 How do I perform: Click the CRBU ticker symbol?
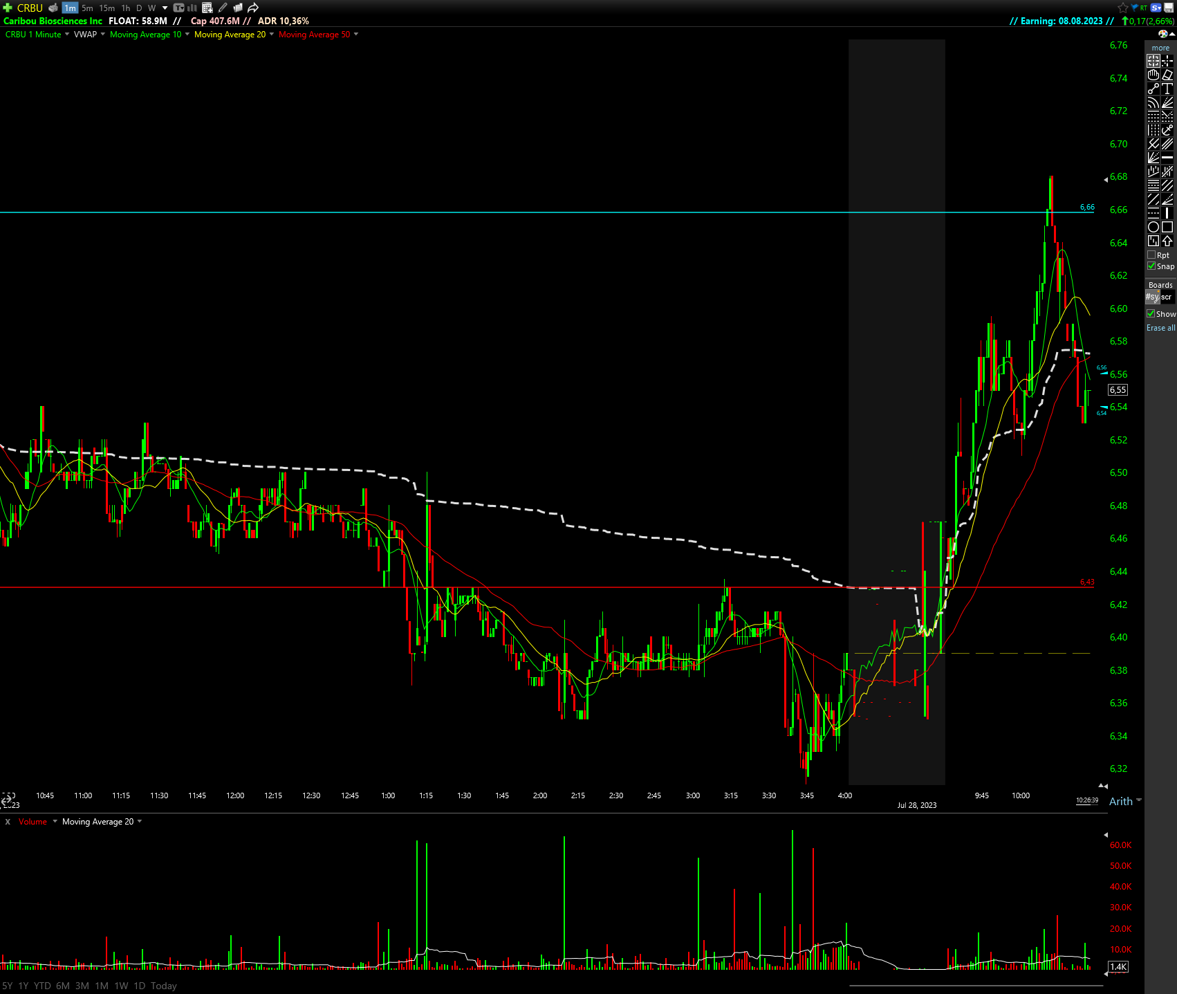click(x=30, y=8)
